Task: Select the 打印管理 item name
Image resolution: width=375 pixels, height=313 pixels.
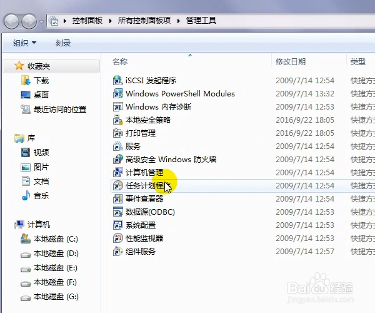Action: (x=141, y=133)
